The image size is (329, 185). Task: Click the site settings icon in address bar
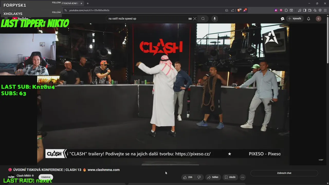pyautogui.click(x=66, y=10)
